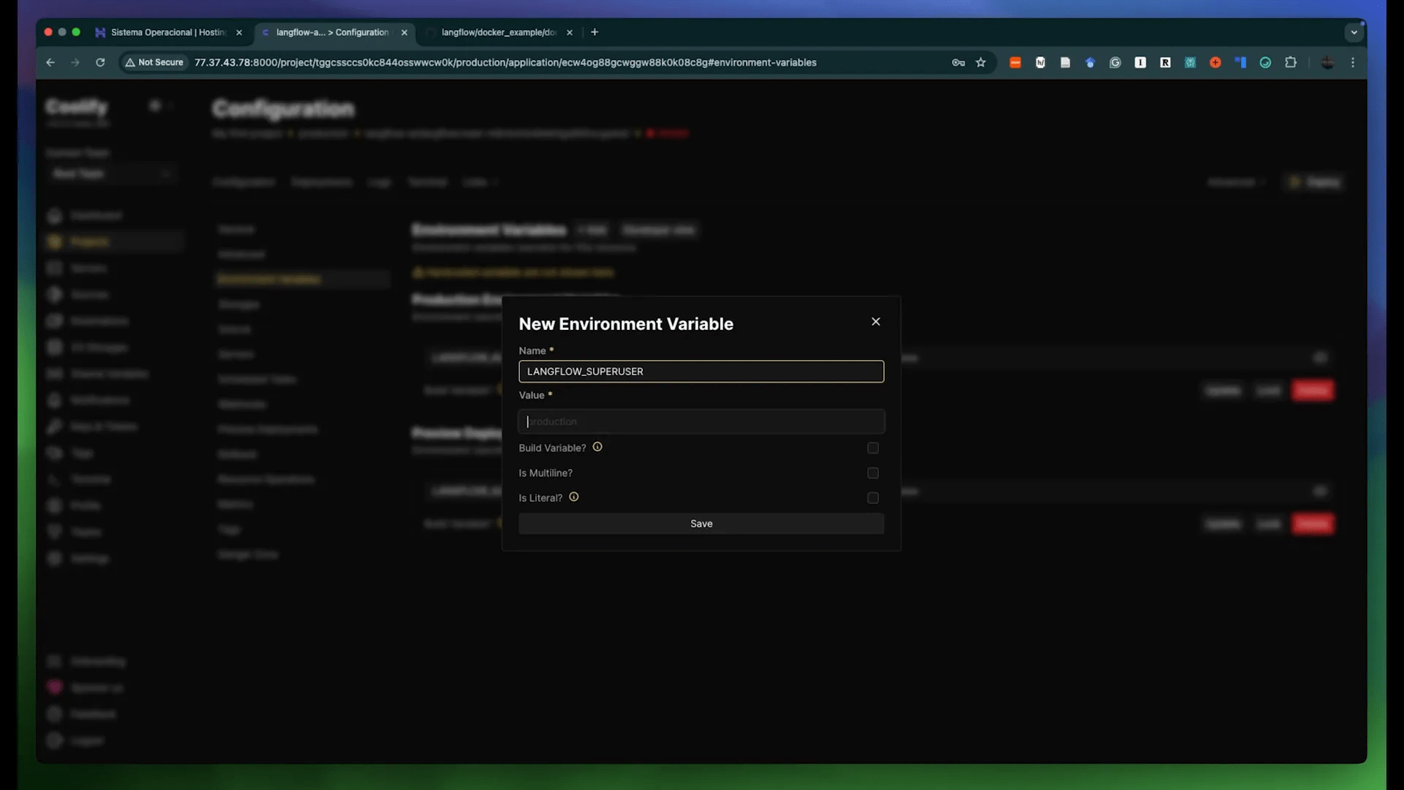This screenshot has height=790, width=1404.
Task: Open the saved passwords key icon
Action: click(x=958, y=63)
